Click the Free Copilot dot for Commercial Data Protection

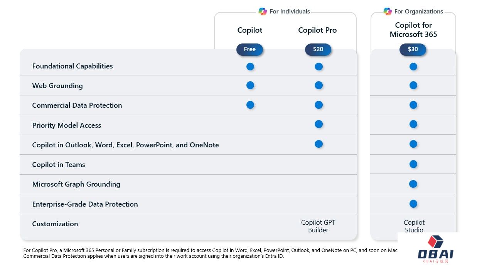[250, 105]
